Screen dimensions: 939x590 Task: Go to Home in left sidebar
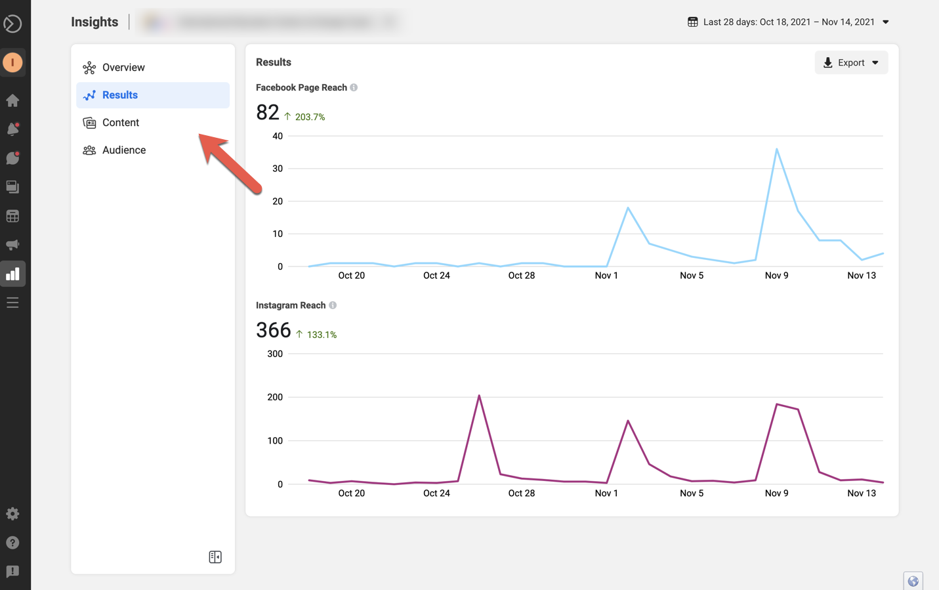12,100
